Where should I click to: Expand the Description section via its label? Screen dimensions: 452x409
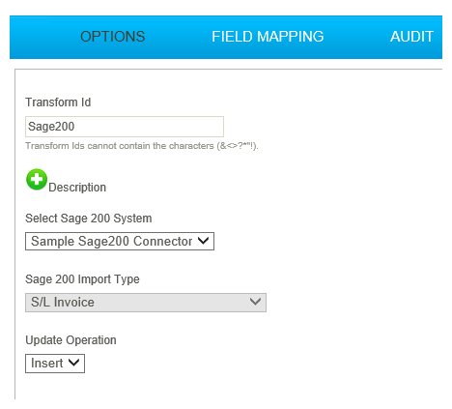point(77,188)
